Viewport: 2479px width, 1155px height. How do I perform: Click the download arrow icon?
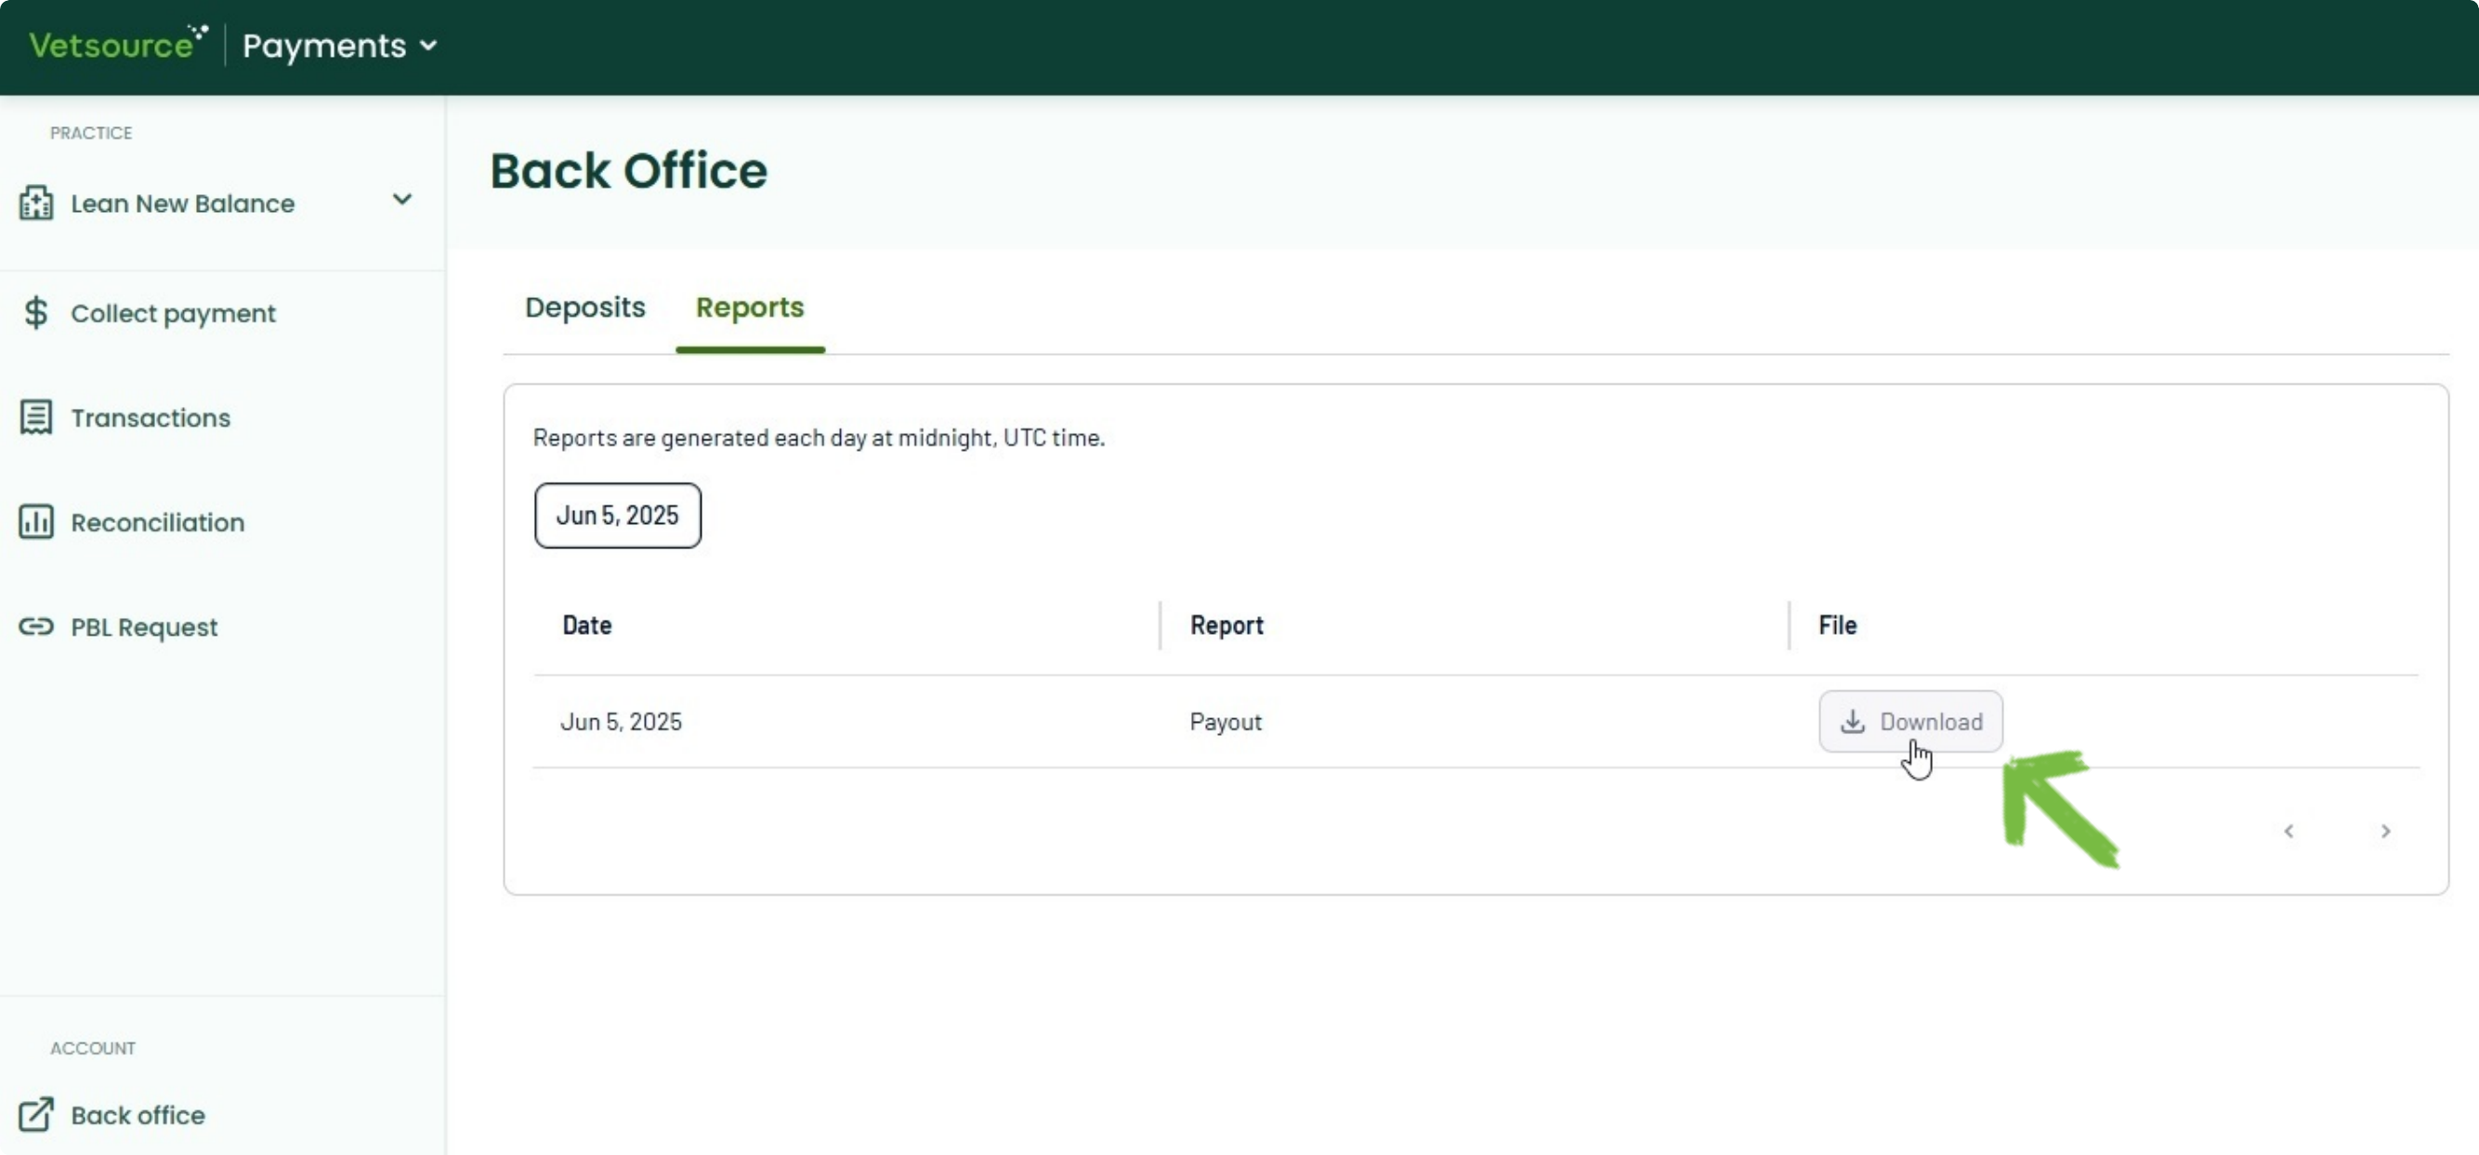pos(1853,721)
